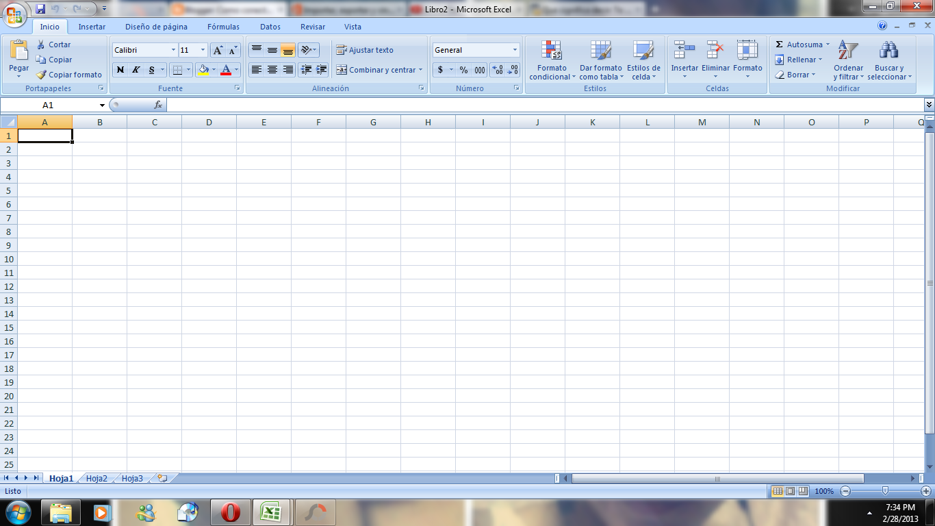Open Calibri font name dropdown
The height and width of the screenshot is (526, 935).
[x=174, y=50]
